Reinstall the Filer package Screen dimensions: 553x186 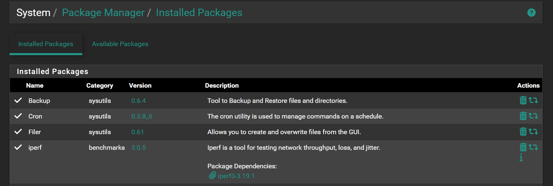(534, 132)
